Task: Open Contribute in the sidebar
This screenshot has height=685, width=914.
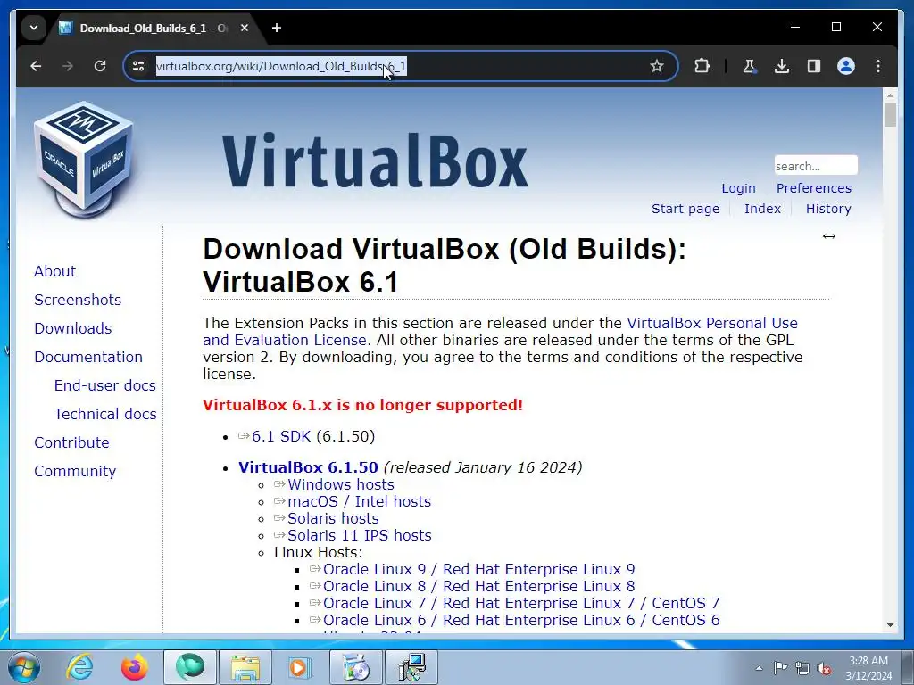Action: coord(71,442)
